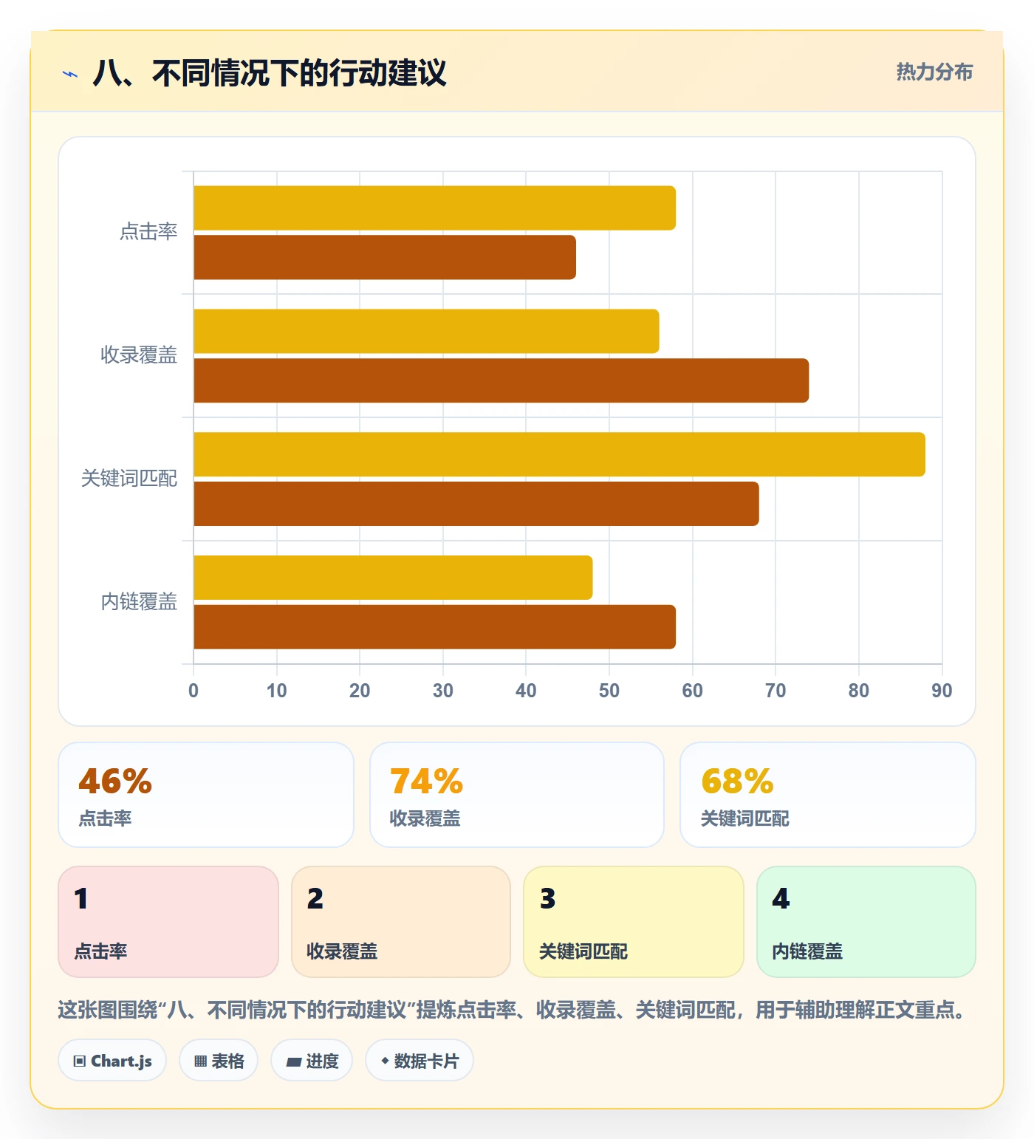This screenshot has height=1139, width=1034.
Task: Click the x-axis tick label 50
Action: pos(609,691)
